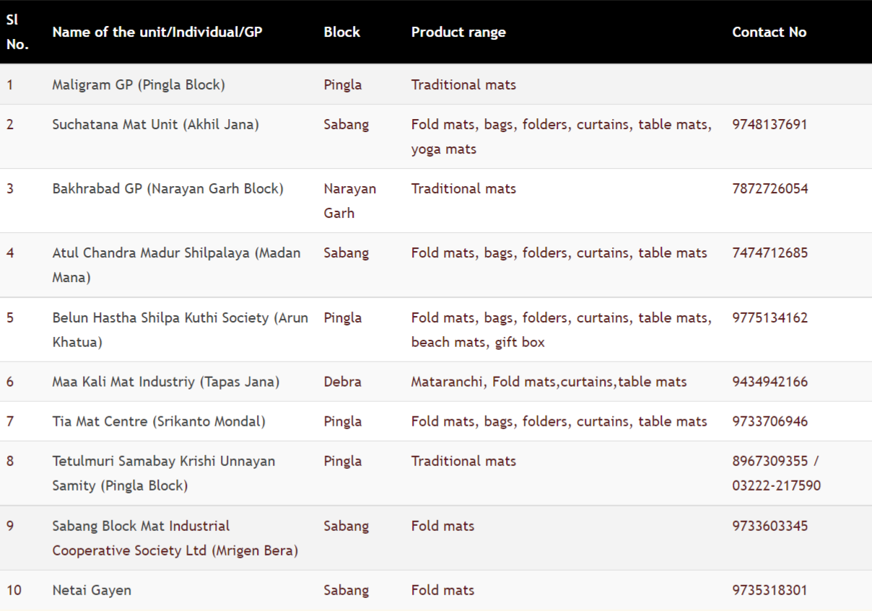Select 'Bakhrabad GP (Narayan Garh Block)' name
872x611 pixels.
click(x=167, y=188)
